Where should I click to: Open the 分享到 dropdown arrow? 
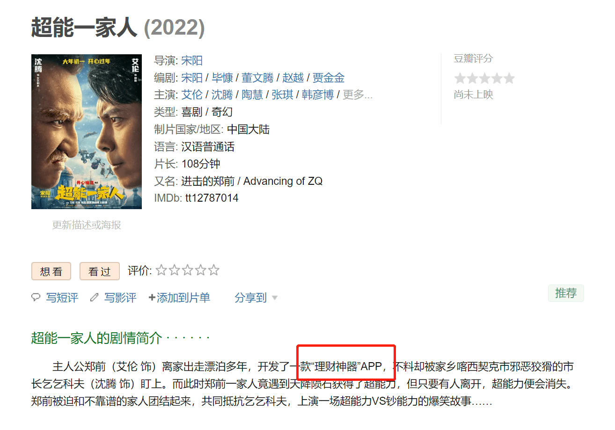pyautogui.click(x=275, y=298)
